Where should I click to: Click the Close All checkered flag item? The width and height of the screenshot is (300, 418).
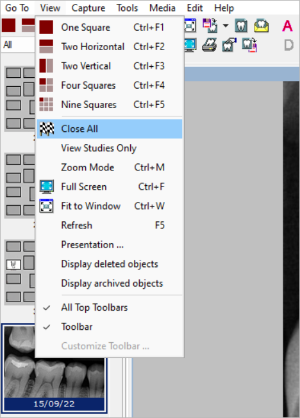[110, 129]
